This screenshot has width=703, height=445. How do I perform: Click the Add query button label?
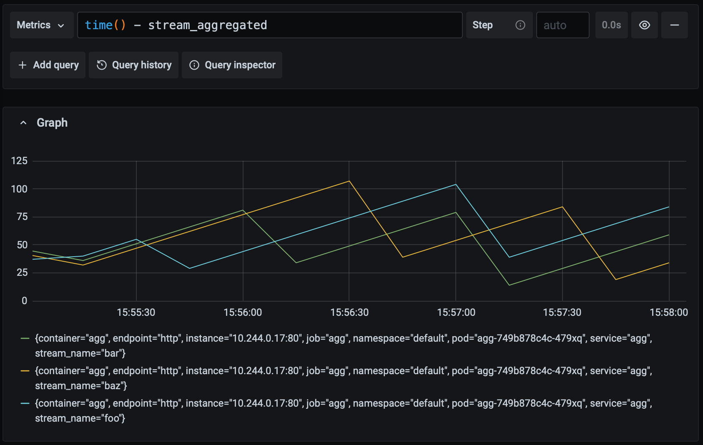click(x=56, y=65)
